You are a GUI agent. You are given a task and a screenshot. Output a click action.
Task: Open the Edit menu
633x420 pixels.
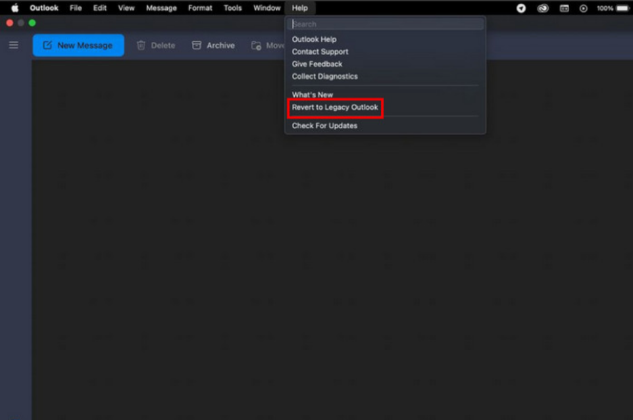(x=100, y=8)
